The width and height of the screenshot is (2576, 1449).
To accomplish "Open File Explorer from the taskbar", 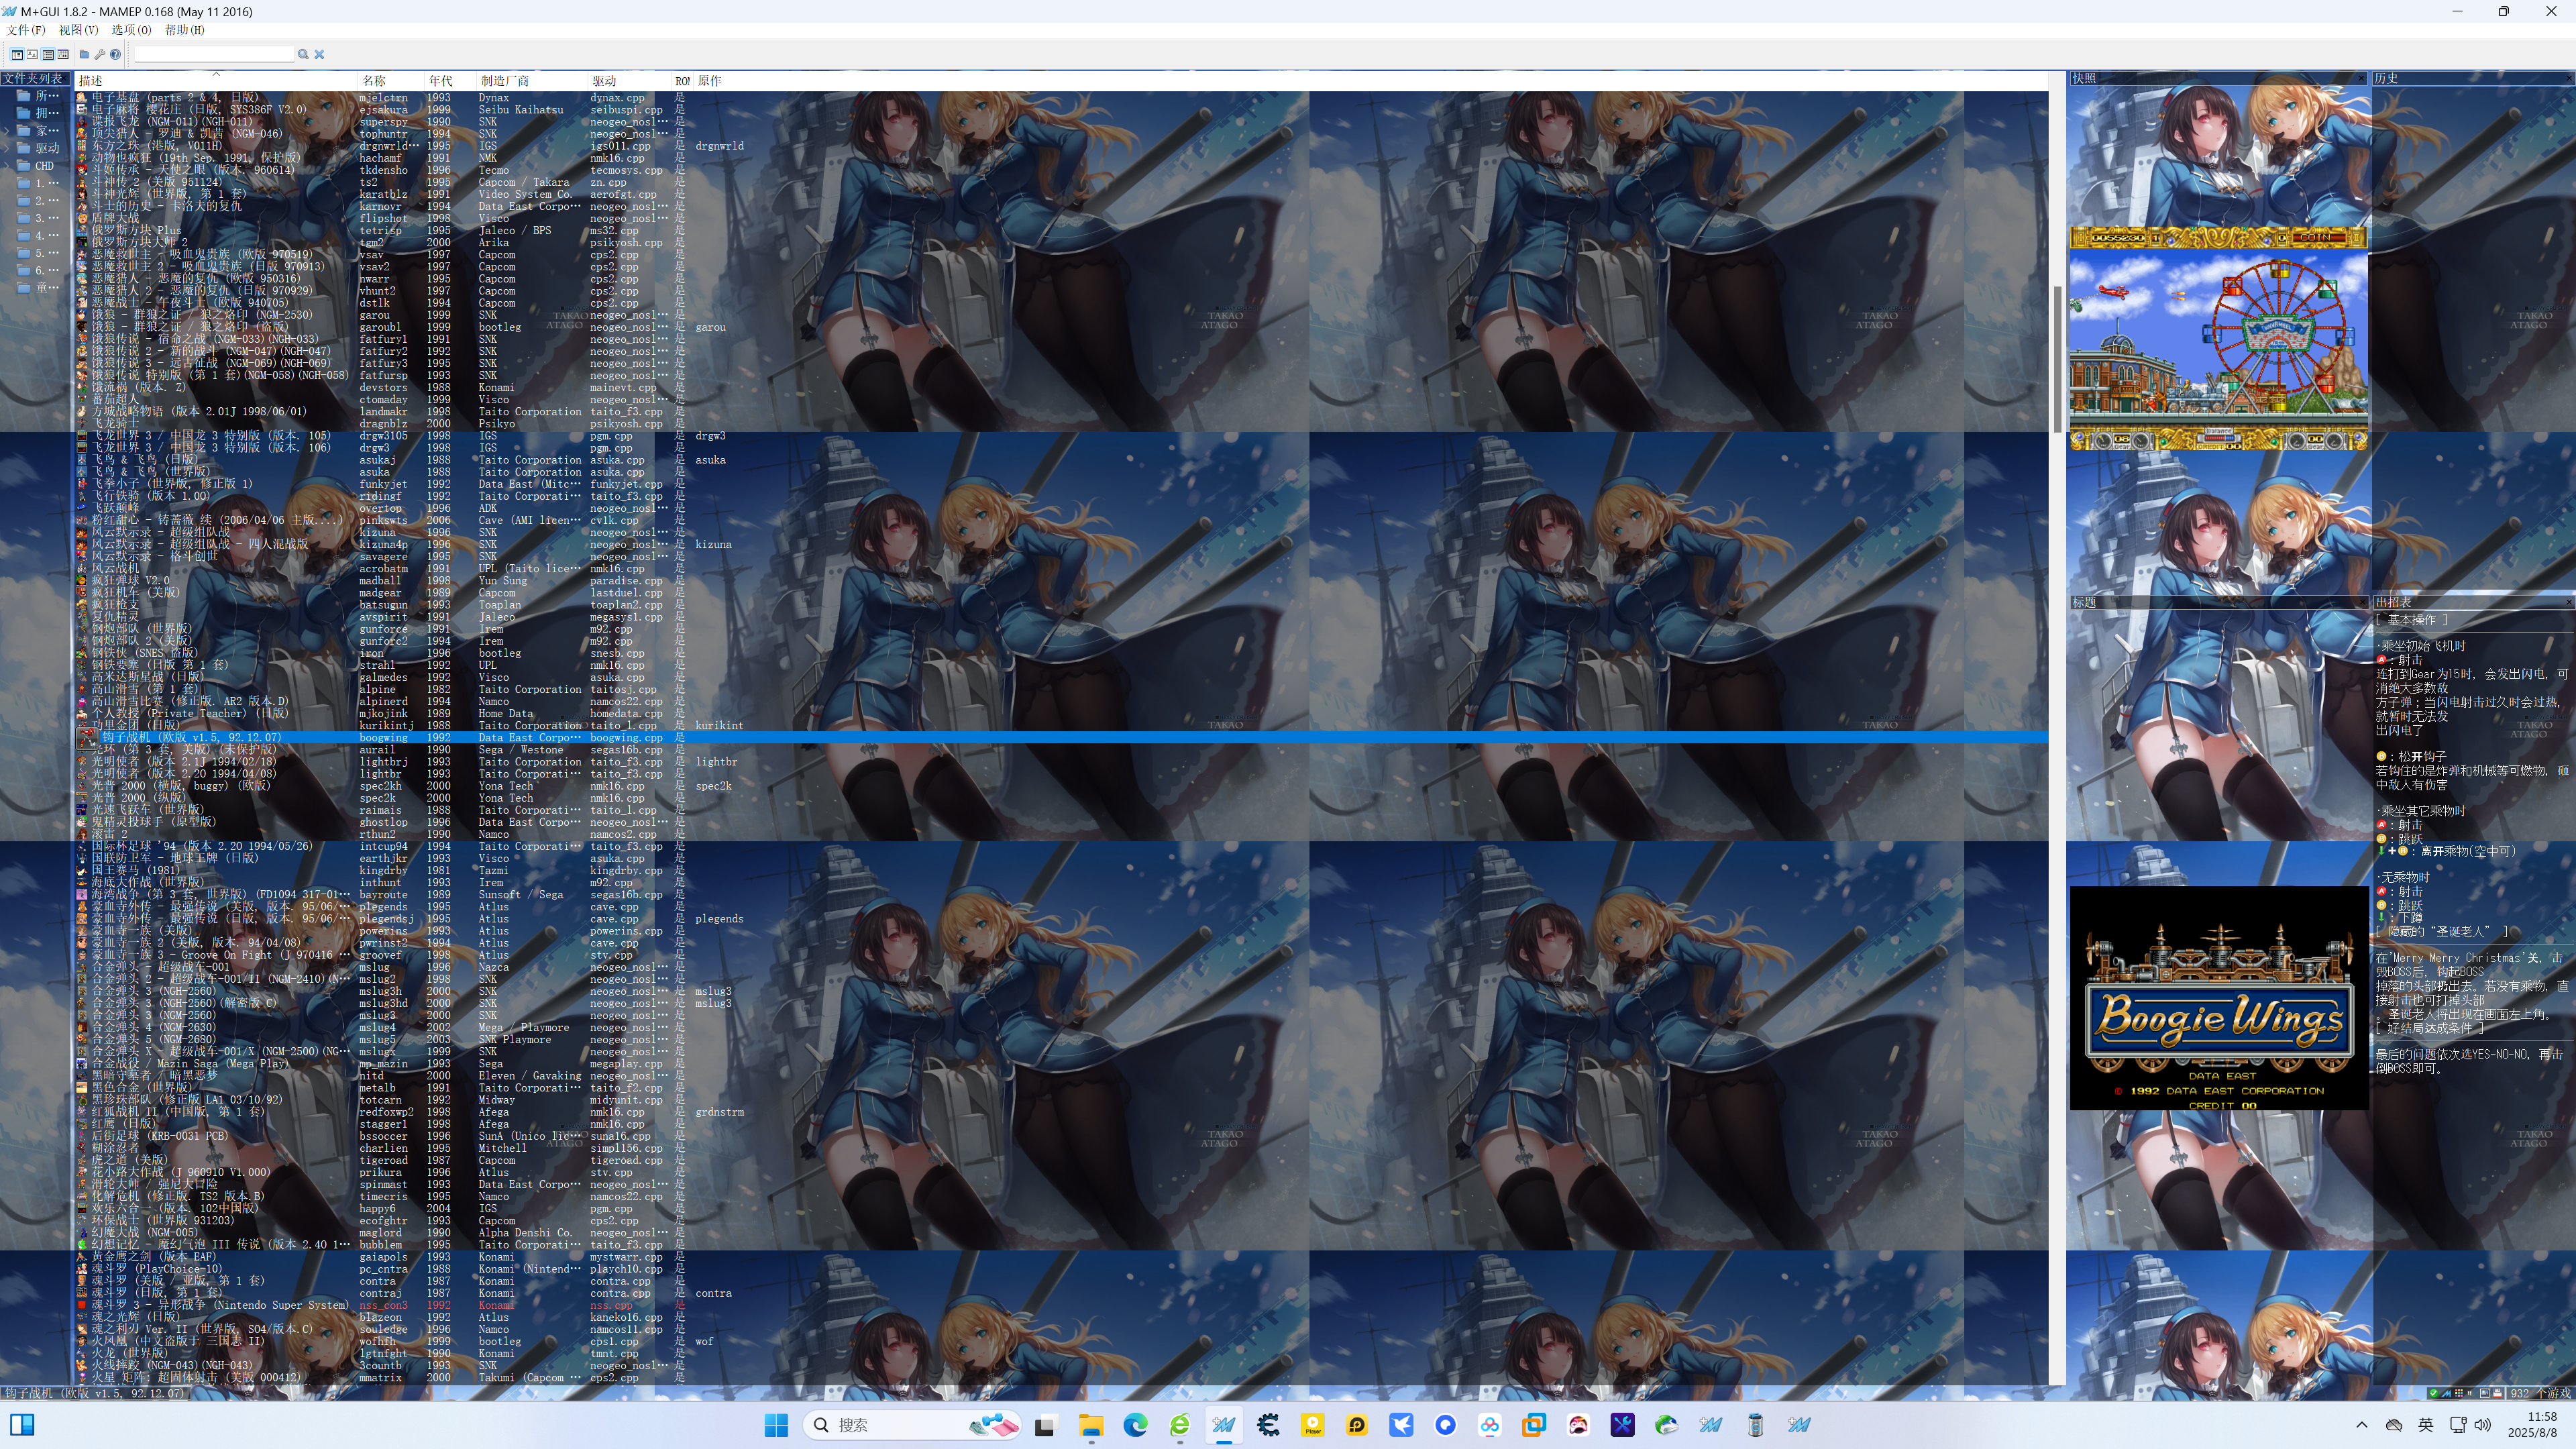I will [x=1090, y=1425].
